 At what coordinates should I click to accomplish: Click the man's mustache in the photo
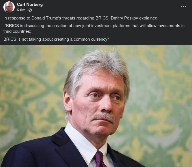104,118
